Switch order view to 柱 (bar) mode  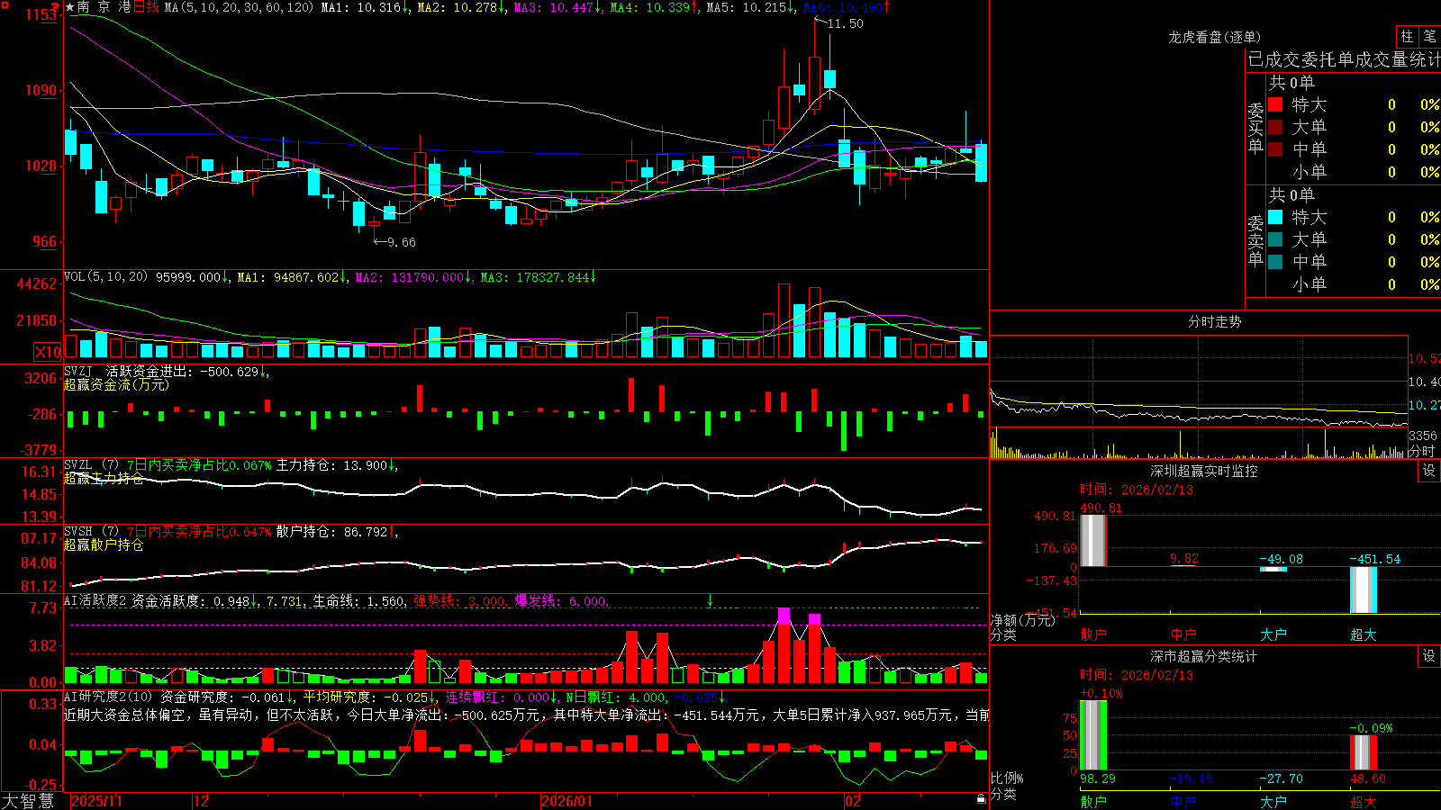[x=1407, y=36]
